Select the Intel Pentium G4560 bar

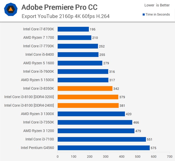coord(103,148)
